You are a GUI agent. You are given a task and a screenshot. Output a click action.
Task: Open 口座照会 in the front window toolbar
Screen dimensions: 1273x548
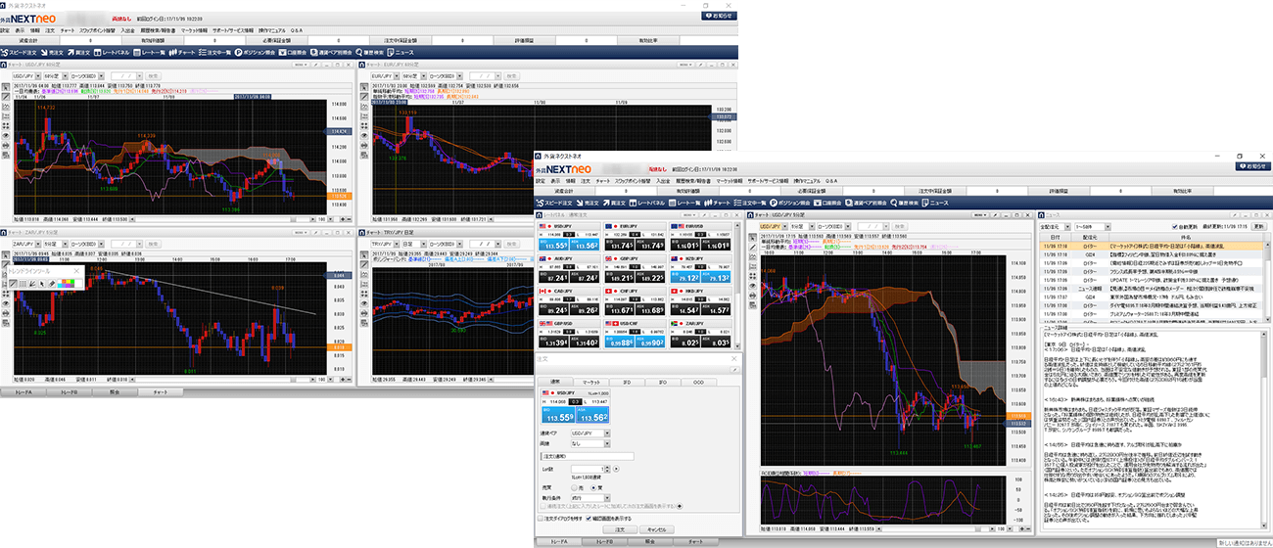[x=827, y=203]
